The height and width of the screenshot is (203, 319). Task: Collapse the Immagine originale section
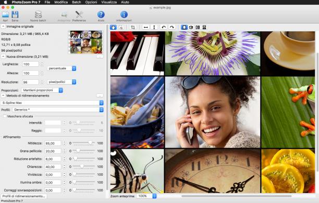3,27
